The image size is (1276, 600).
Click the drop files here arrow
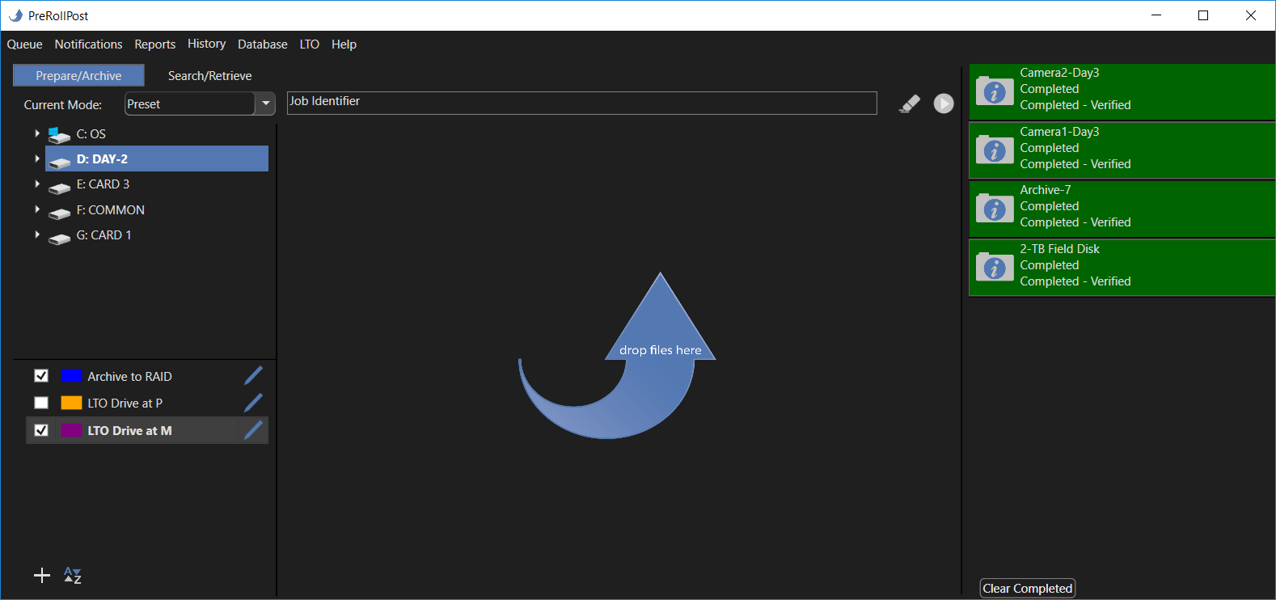click(x=617, y=355)
